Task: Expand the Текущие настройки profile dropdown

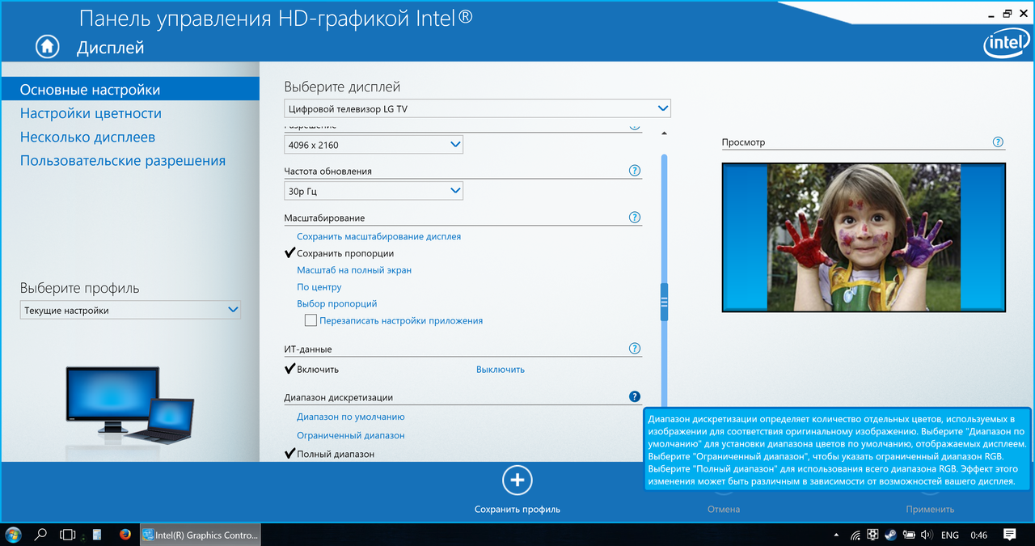Action: click(x=130, y=310)
